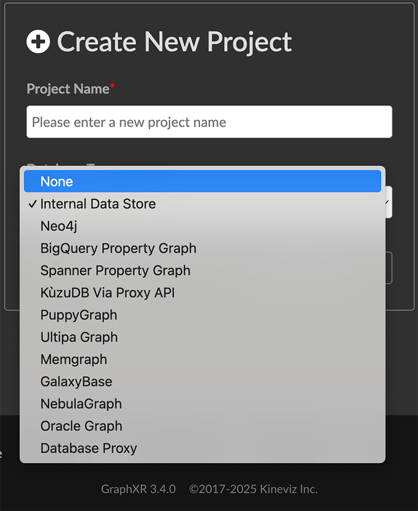The height and width of the screenshot is (511, 418).
Task: Pick BigQuery Property Graph option
Action: pyautogui.click(x=118, y=249)
